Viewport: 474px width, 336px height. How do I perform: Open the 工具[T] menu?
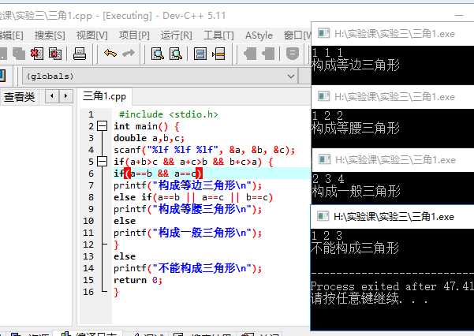coord(218,35)
